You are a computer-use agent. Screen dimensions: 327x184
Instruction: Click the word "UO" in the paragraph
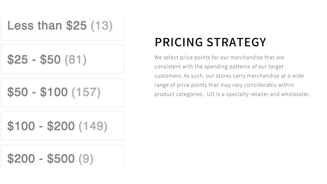[x=211, y=94]
